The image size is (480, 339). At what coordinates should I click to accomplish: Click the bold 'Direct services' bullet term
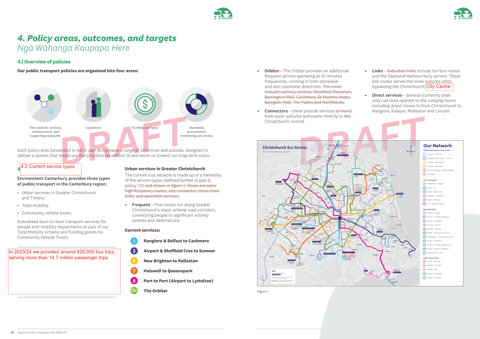(x=387, y=95)
